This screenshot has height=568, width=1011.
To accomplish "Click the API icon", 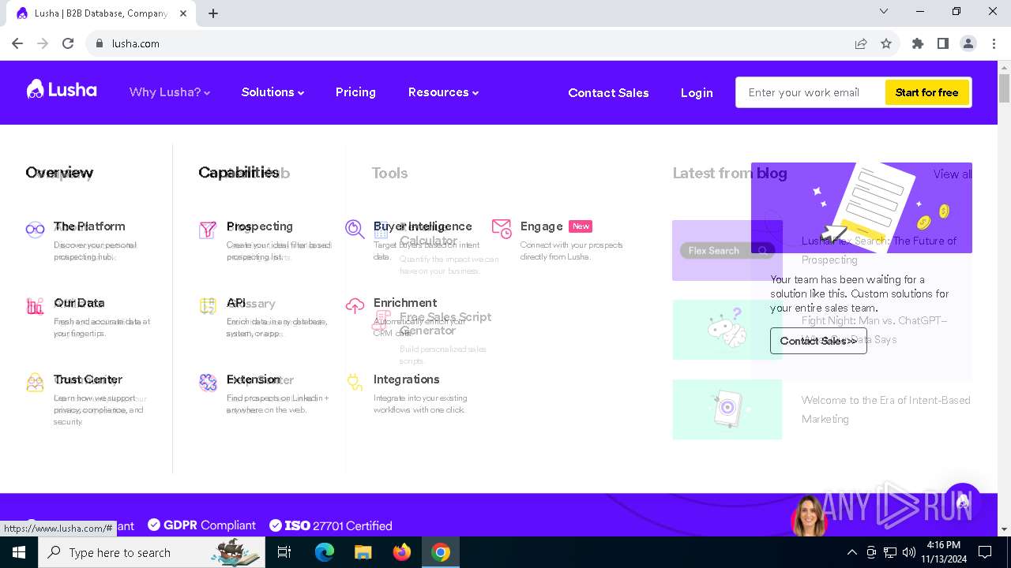I will pyautogui.click(x=208, y=306).
